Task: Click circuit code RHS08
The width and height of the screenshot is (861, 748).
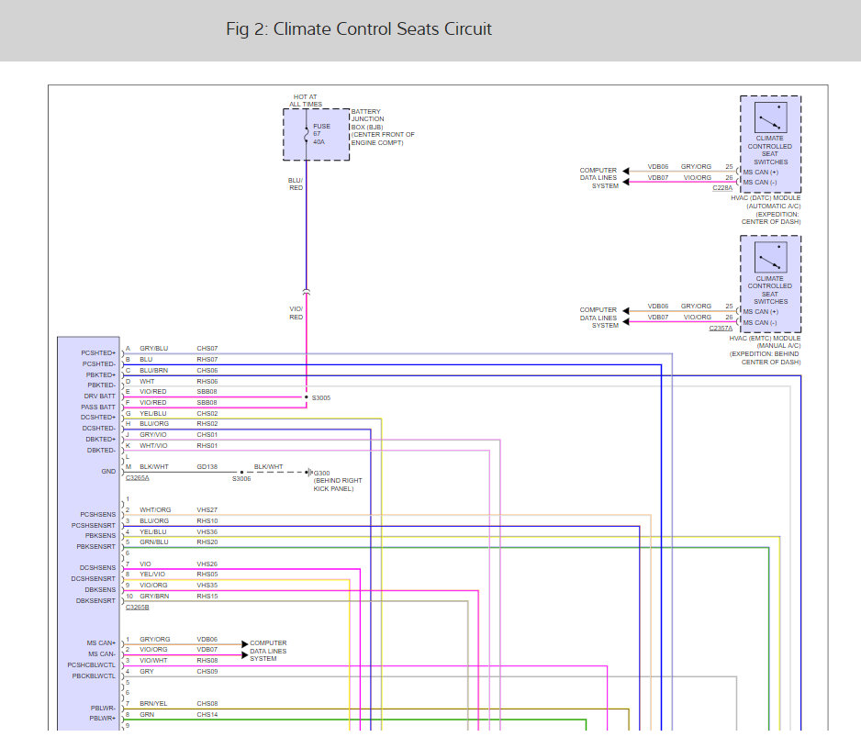Action: coord(207,661)
